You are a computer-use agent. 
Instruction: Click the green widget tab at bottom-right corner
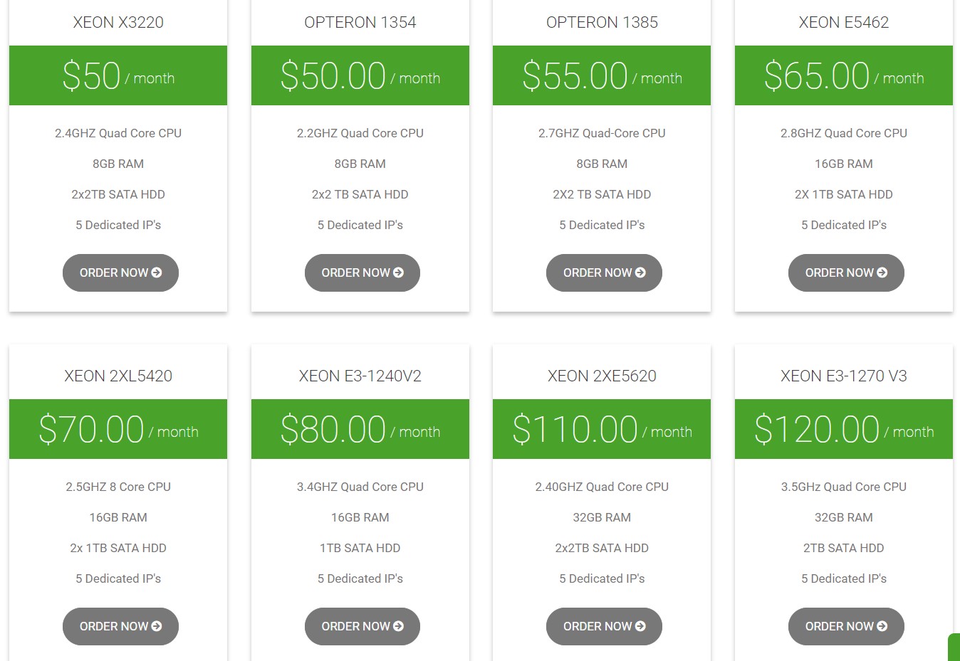coord(954,647)
